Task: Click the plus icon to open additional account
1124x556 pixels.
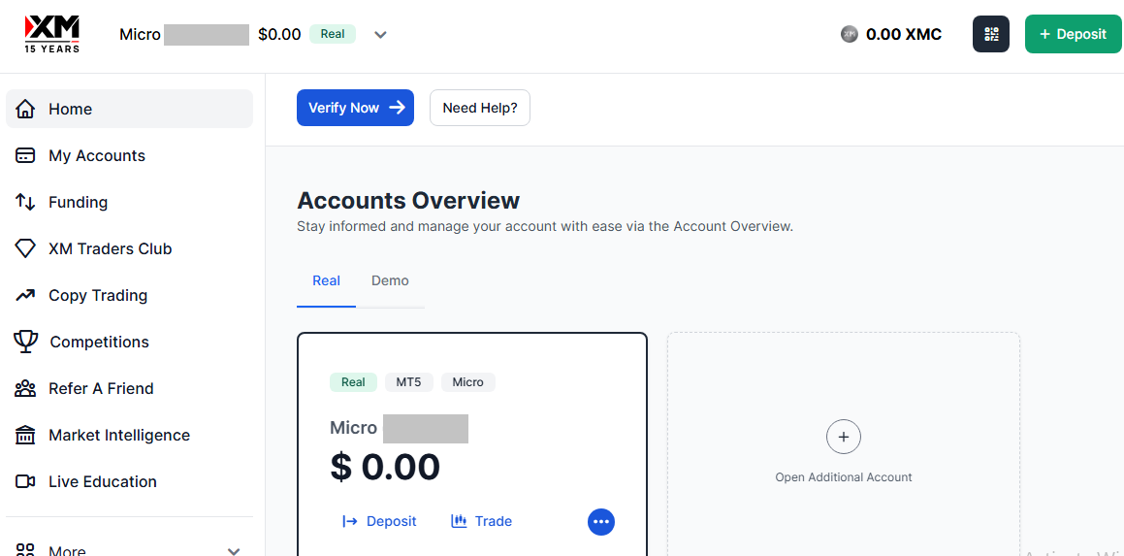Action: (x=843, y=437)
